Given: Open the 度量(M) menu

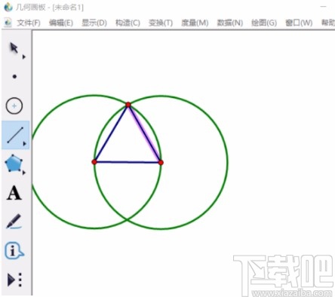Looking at the screenshot, I should 195,23.
